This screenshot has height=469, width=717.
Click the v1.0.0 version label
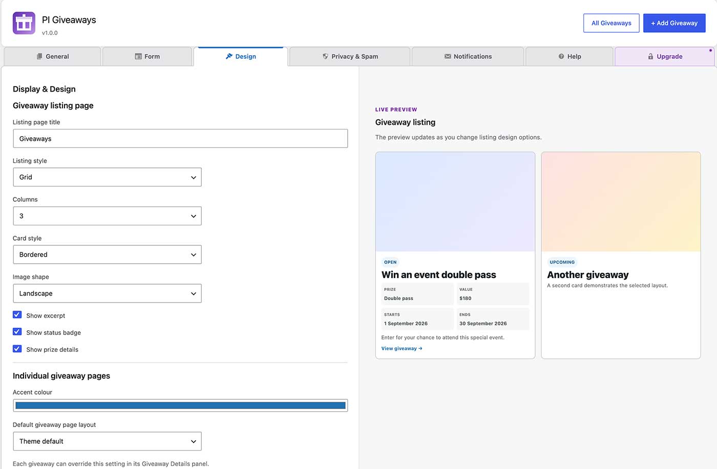tap(50, 33)
